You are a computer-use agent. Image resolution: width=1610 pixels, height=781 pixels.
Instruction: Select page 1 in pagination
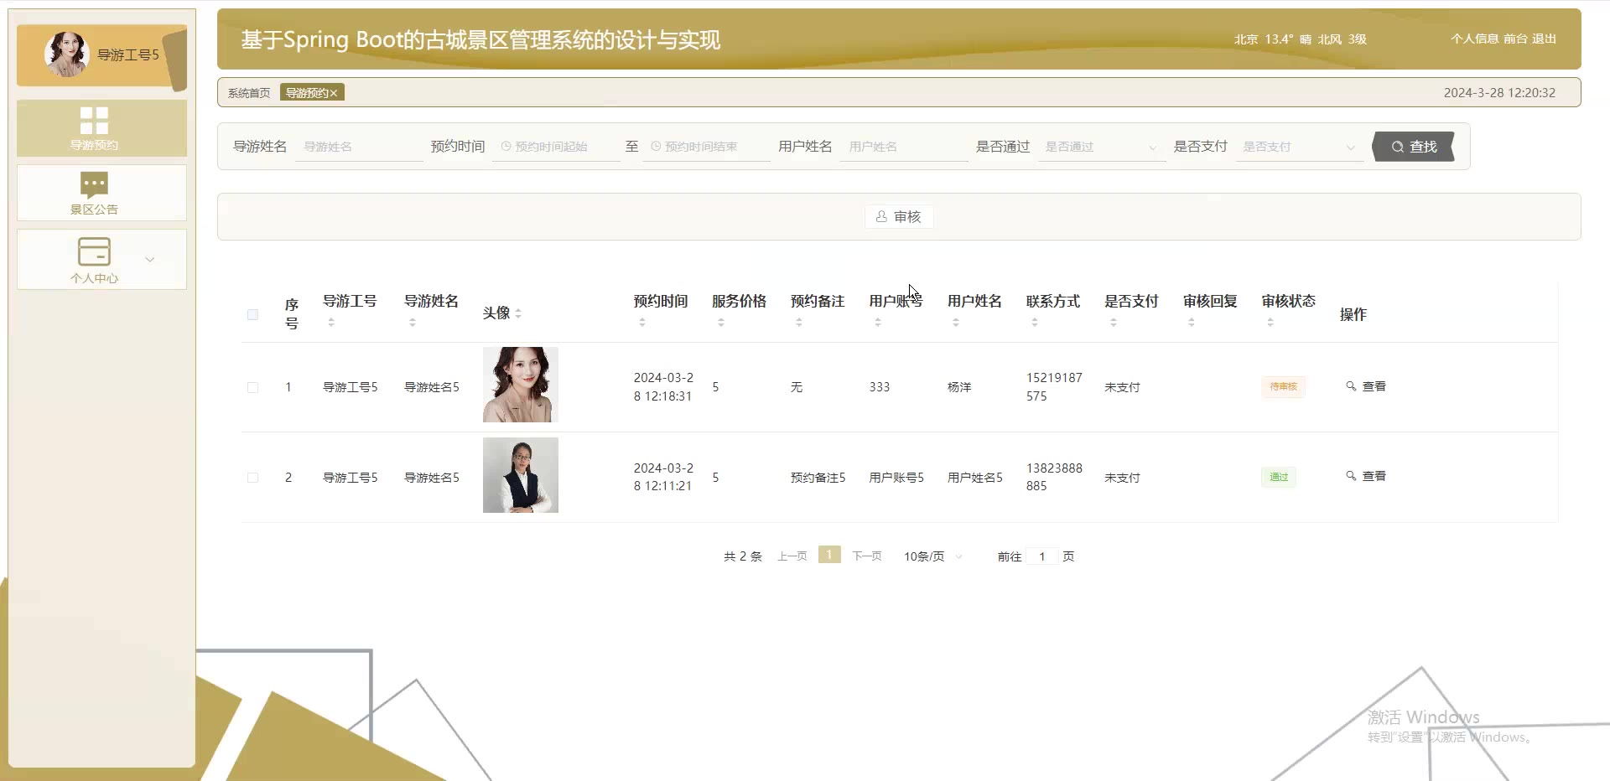pos(829,555)
